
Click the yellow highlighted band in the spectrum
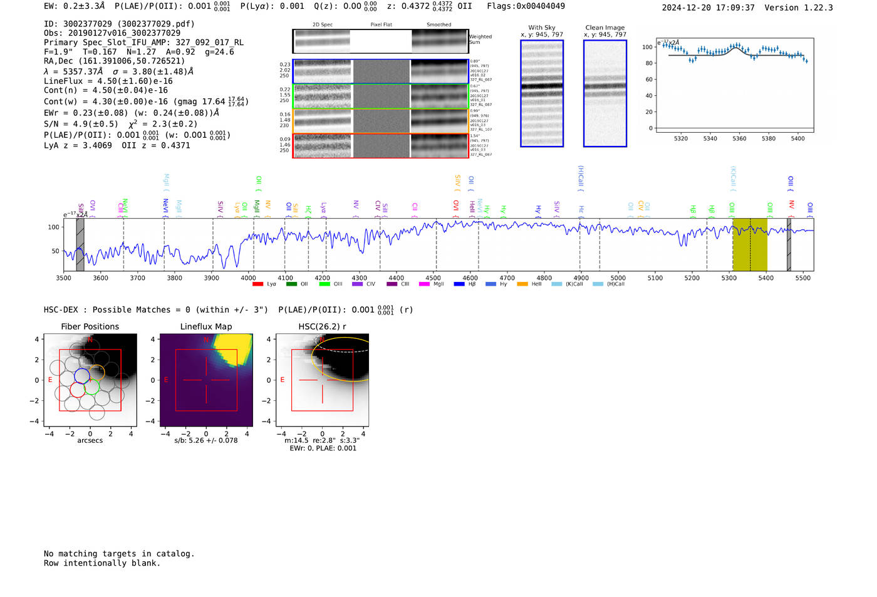pyautogui.click(x=750, y=244)
